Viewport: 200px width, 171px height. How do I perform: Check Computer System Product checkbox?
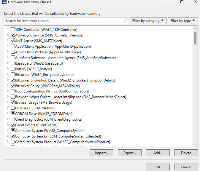pos(13,142)
